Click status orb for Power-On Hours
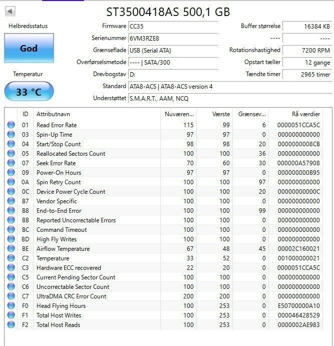Screen dimensions: 334x346 tap(11, 172)
